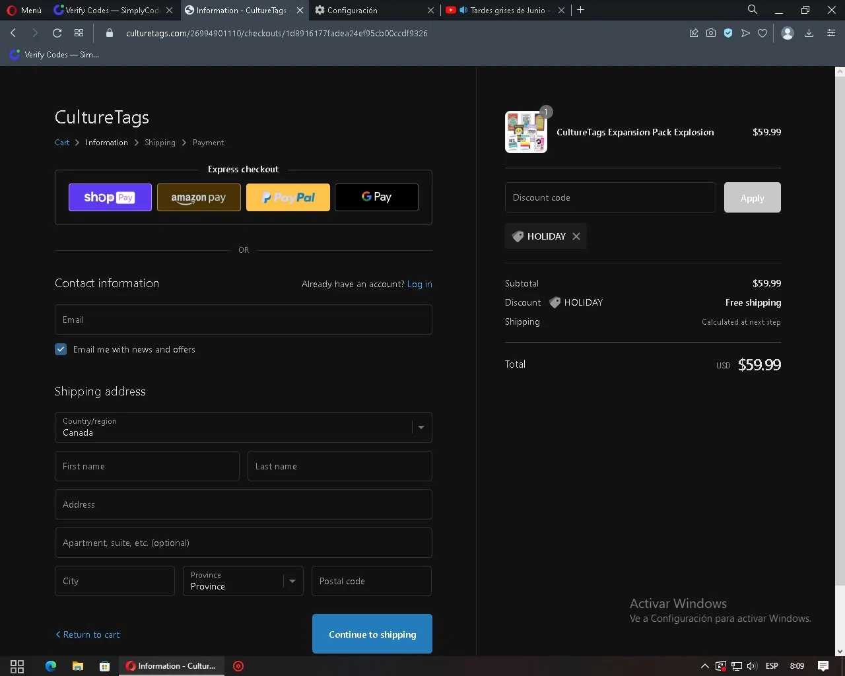This screenshot has height=676, width=845.
Task: Open the Opera Menú button
Action: coord(24,10)
